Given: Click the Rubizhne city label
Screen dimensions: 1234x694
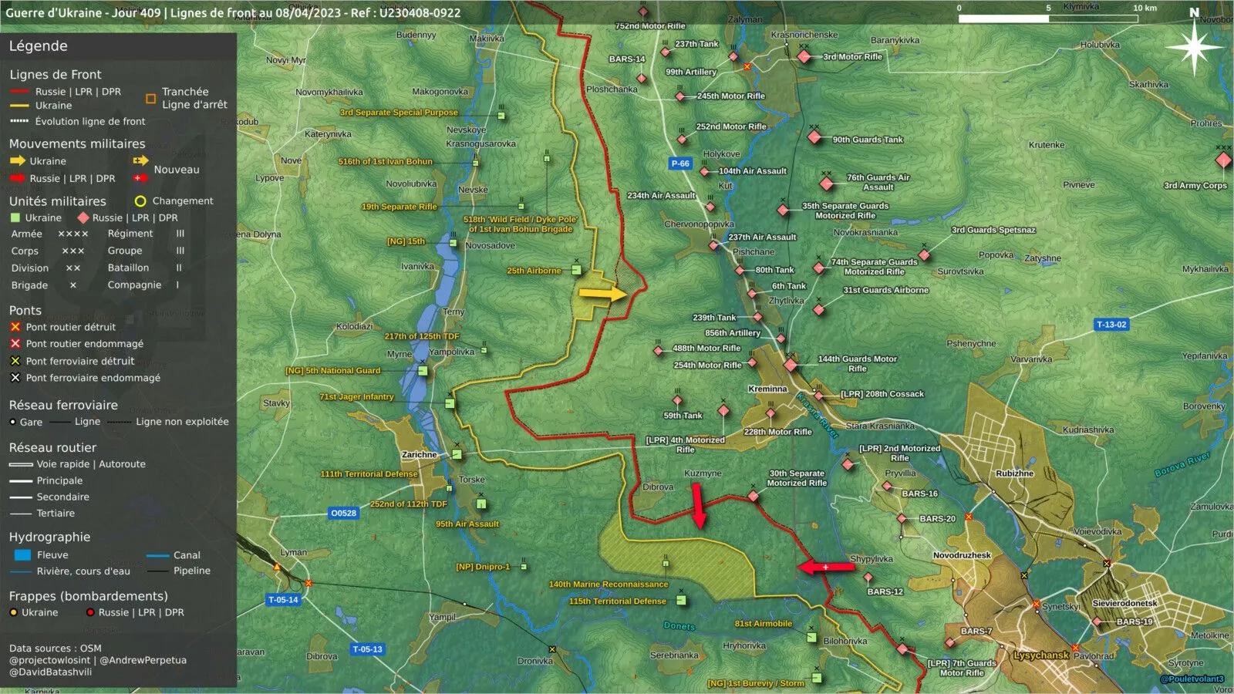Looking at the screenshot, I should tap(1014, 473).
